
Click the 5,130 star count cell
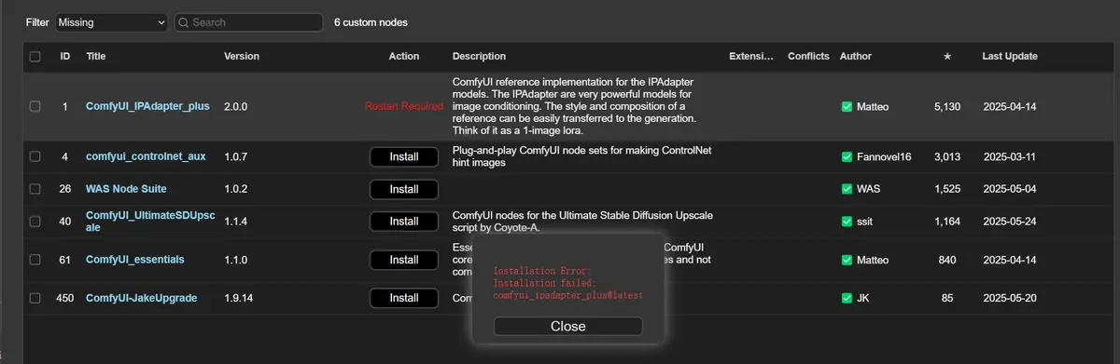[x=947, y=106]
